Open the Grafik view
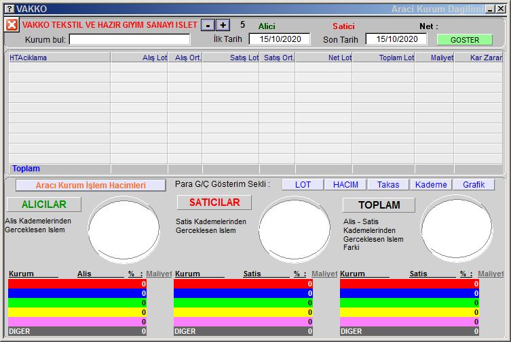Image resolution: width=511 pixels, height=342 pixels. tap(474, 185)
